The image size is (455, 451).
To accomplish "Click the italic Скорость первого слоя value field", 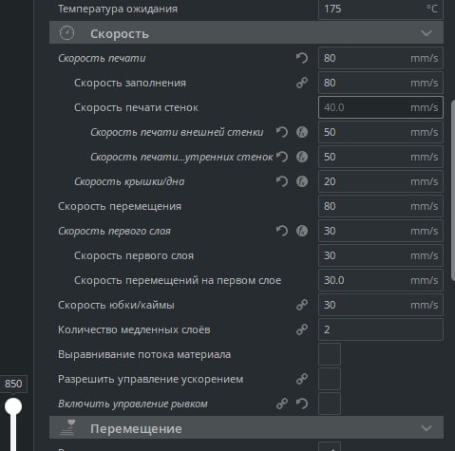I will click(x=381, y=231).
